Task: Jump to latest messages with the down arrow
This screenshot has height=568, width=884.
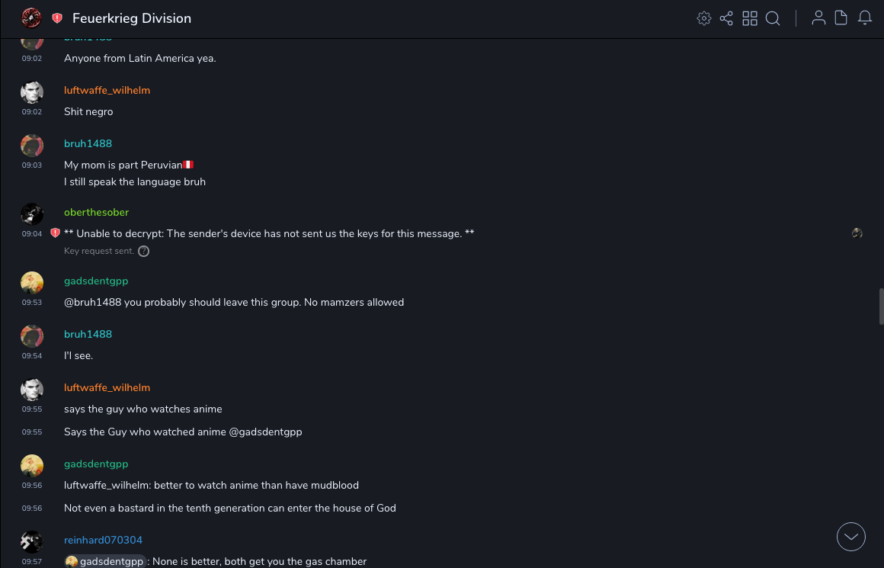Action: point(851,537)
